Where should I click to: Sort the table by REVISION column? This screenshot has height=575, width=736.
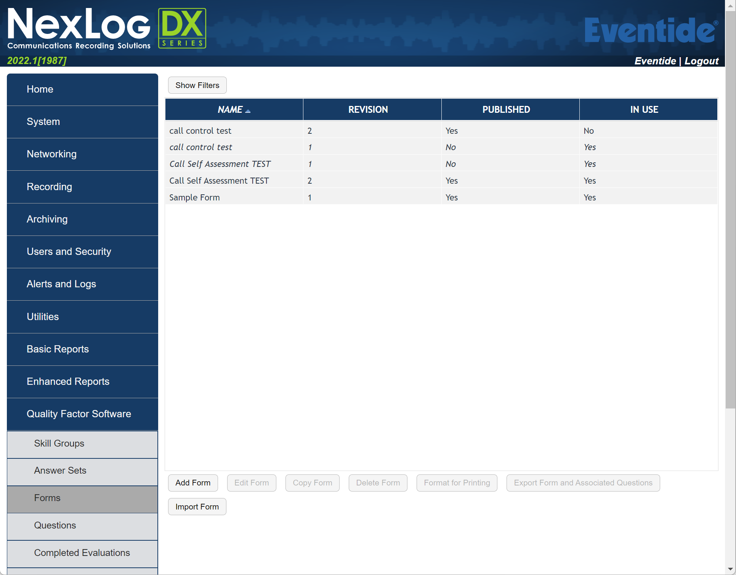click(x=368, y=109)
